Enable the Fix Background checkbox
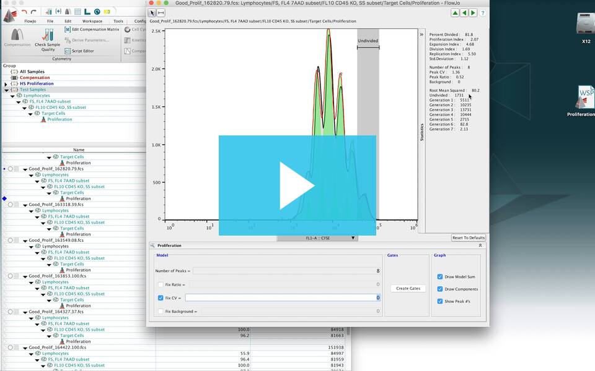The image size is (595, 371). [161, 311]
